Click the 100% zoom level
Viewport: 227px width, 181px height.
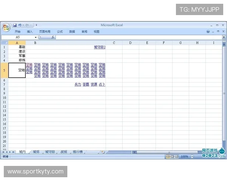coord(184,156)
